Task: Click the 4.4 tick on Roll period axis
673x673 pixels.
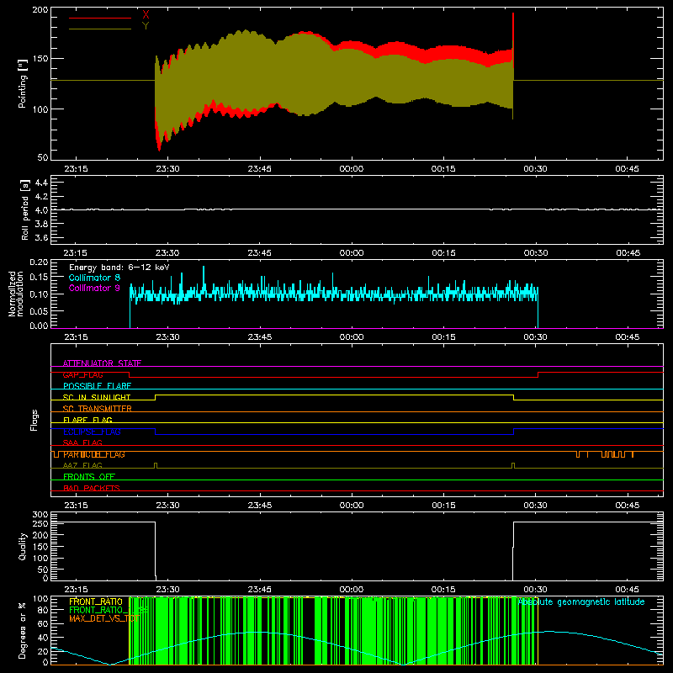Action: coord(41,183)
